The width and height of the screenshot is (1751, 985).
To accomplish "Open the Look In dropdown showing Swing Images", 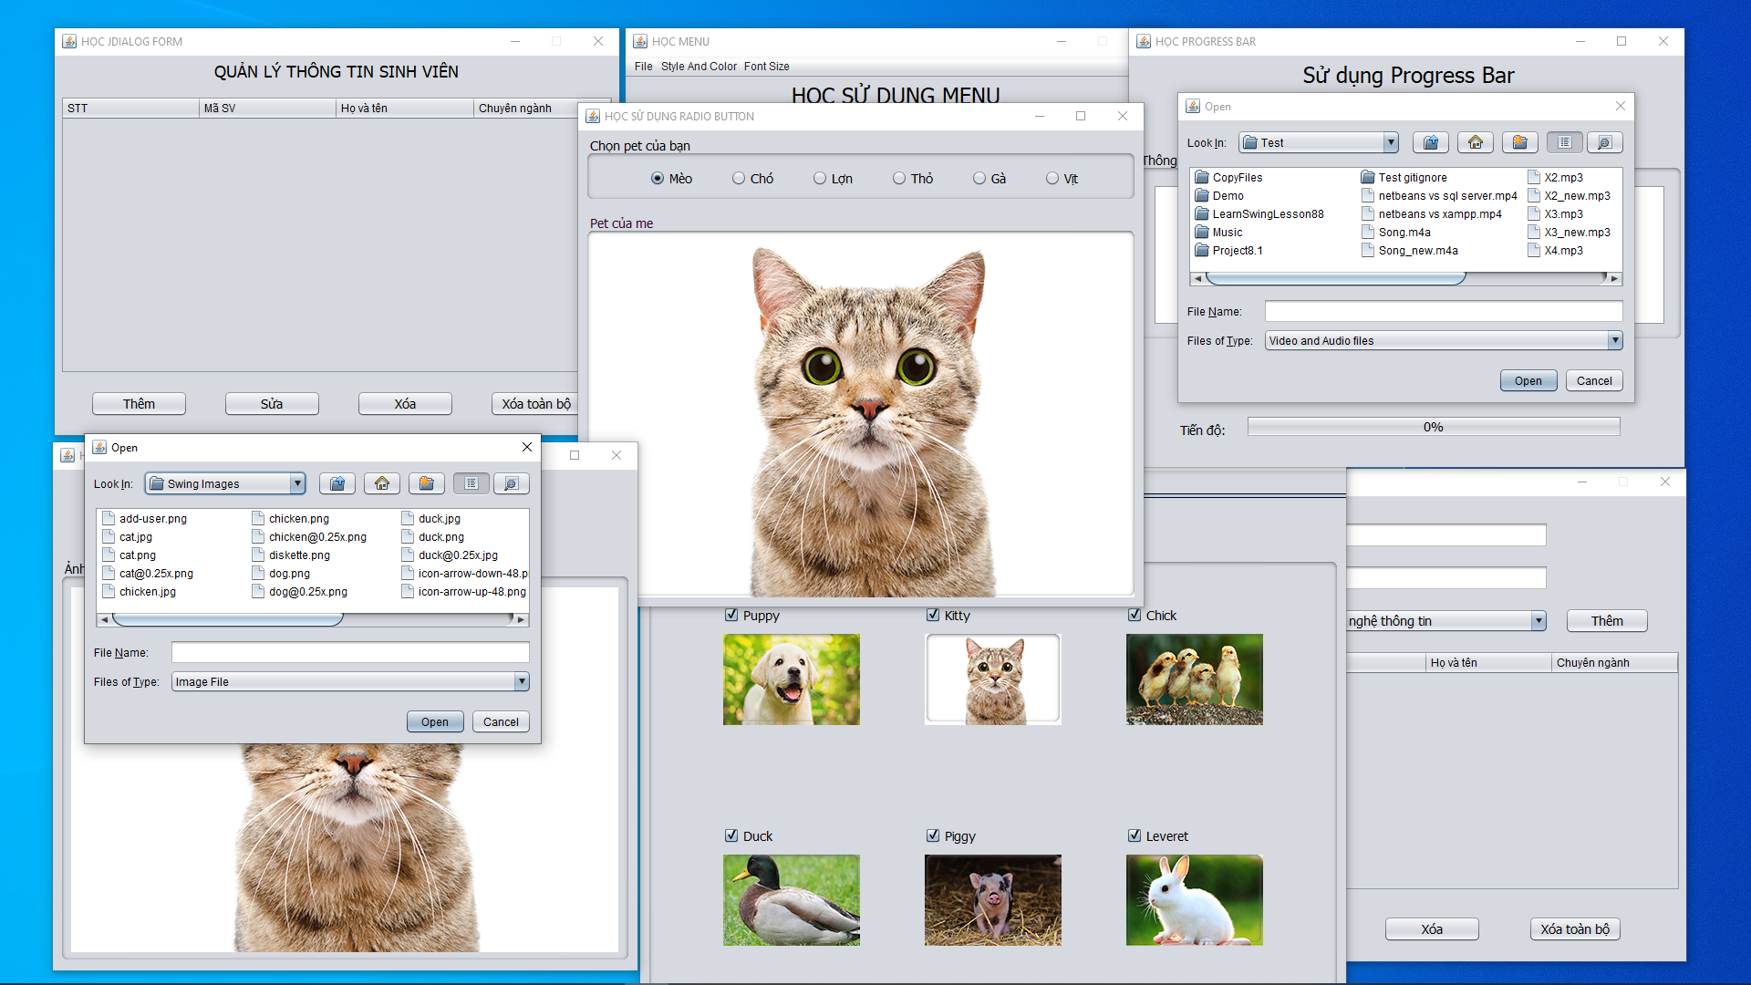I will 296,483.
